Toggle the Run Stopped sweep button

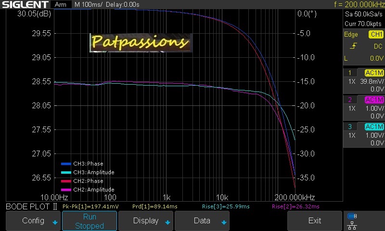90,221
